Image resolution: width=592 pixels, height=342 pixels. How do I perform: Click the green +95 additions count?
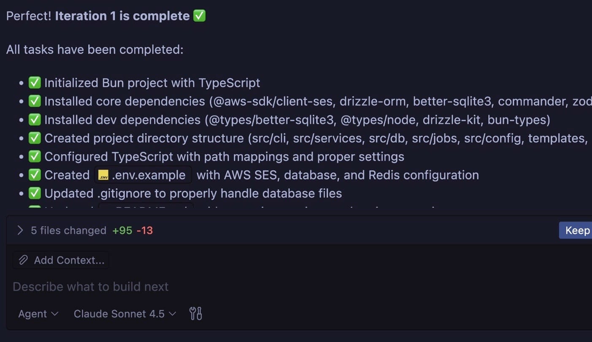click(122, 230)
